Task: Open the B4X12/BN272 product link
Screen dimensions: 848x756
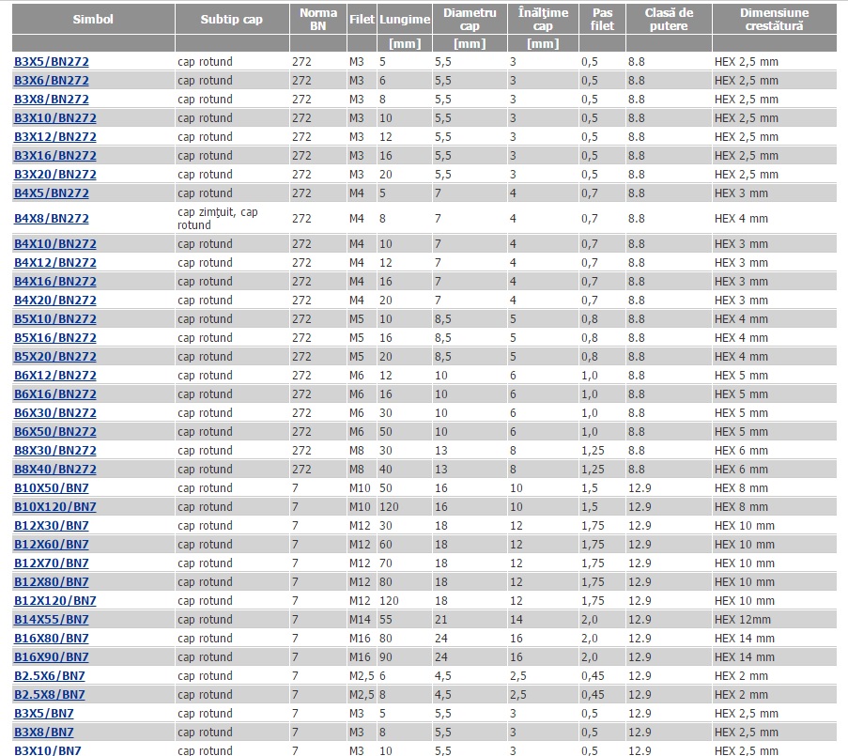Action: coord(55,263)
